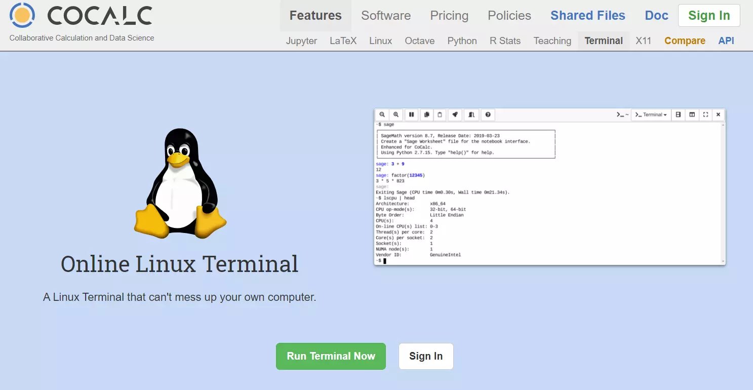Click zoom in icon in terminal toolbar
The image size is (753, 390).
click(396, 115)
